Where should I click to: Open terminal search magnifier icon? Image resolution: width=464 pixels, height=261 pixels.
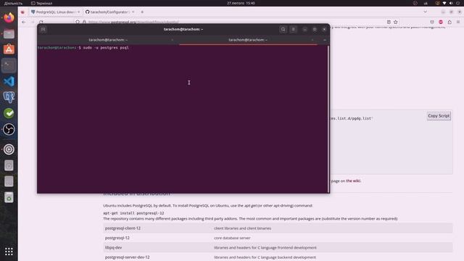[x=283, y=29]
